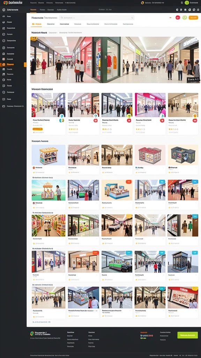Click the dark caption label at the banner's bottom-right
This screenshot has width=201, height=358.
pos(193,80)
